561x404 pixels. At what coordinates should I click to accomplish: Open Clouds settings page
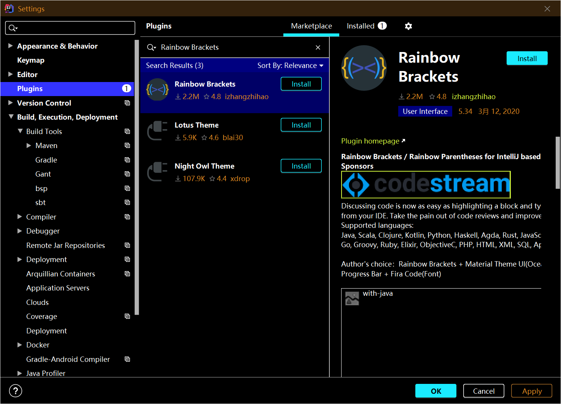37,302
